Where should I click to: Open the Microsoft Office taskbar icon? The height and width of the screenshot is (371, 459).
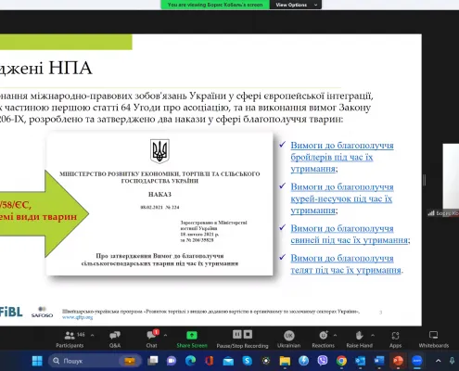point(210,361)
